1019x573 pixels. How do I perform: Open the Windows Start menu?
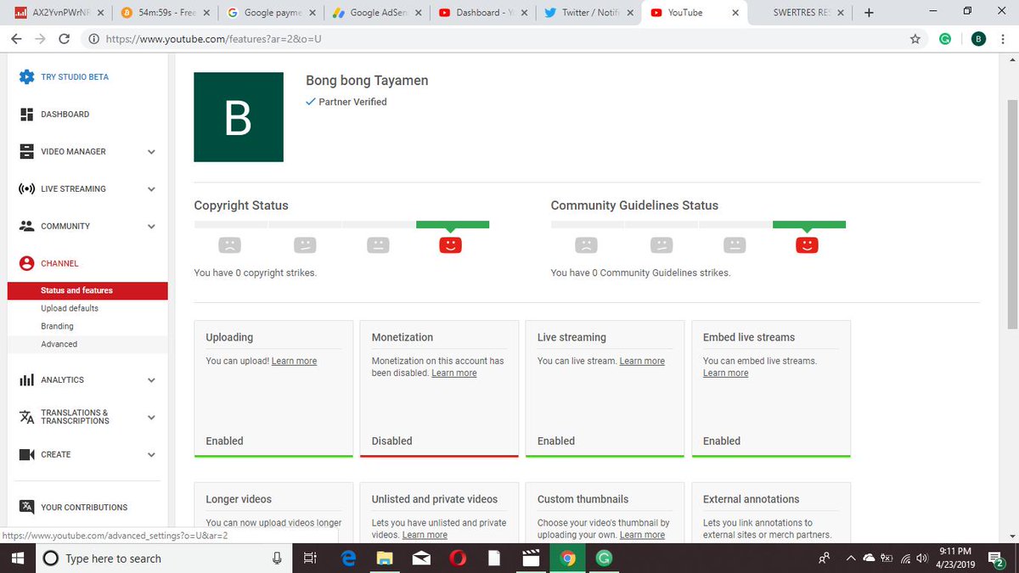coord(19,558)
